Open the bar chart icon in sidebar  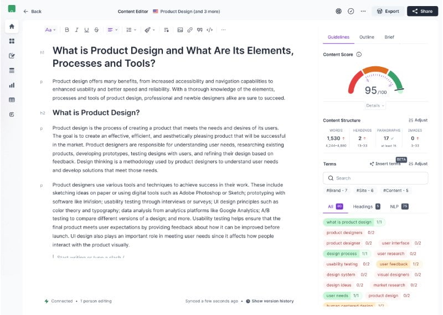(12, 85)
